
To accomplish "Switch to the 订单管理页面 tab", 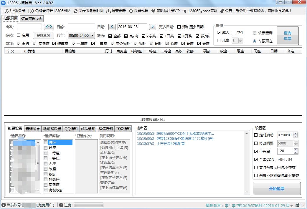I will (x=31, y=18).
